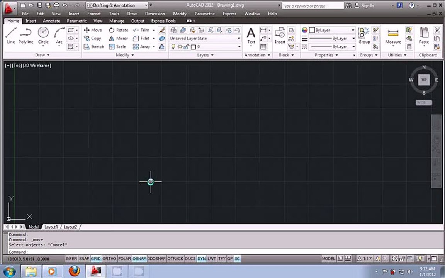Click the Undo arrow in quick access toolbar
Screen dimensions: 445x278
click(x=65, y=5)
